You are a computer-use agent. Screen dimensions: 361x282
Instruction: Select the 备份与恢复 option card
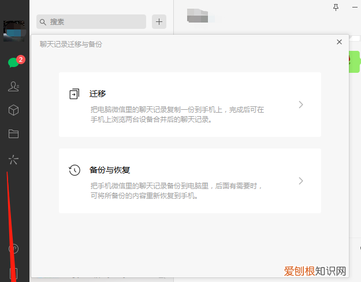[190, 181]
